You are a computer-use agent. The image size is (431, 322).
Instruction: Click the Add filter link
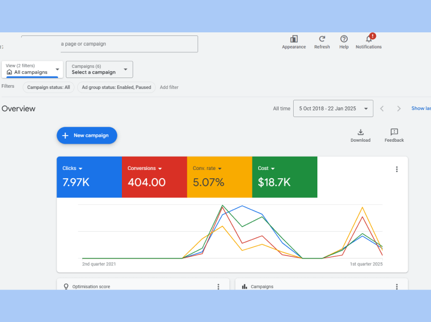tap(169, 87)
